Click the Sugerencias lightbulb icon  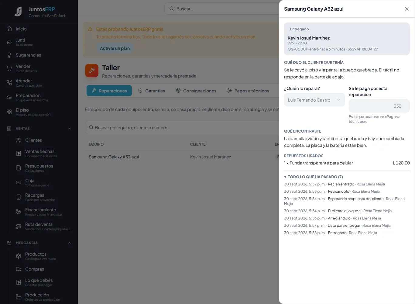(x=9, y=55)
